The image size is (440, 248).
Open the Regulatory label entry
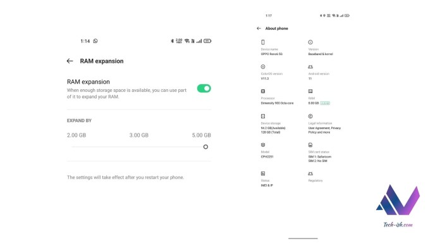(315, 180)
